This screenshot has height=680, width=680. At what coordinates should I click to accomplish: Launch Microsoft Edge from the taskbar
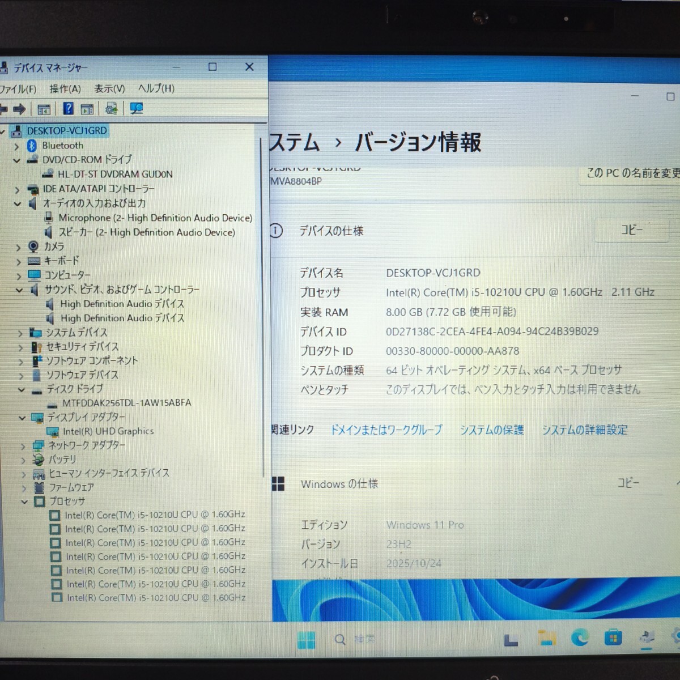tap(580, 638)
